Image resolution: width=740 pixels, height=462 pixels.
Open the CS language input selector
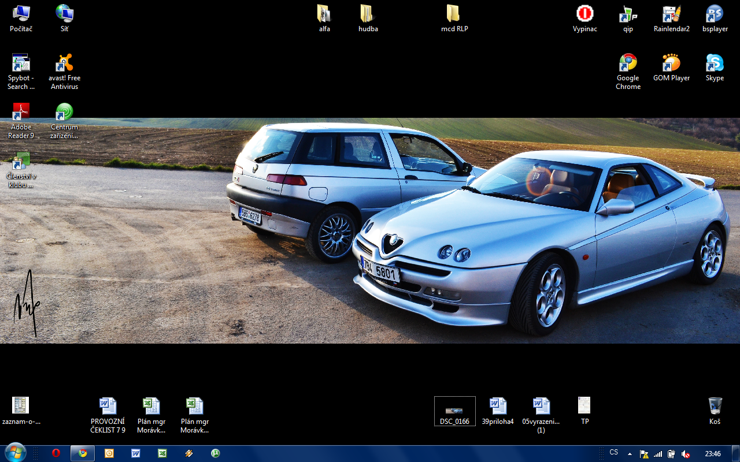click(613, 453)
